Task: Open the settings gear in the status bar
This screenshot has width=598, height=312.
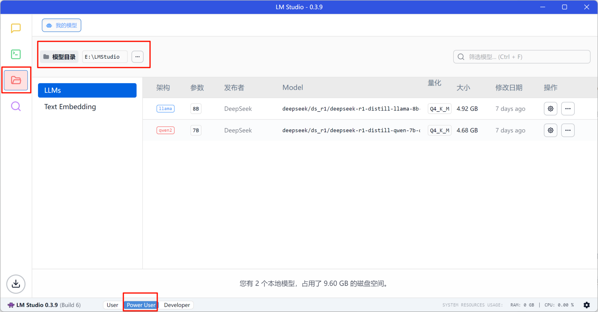Action: [587, 305]
